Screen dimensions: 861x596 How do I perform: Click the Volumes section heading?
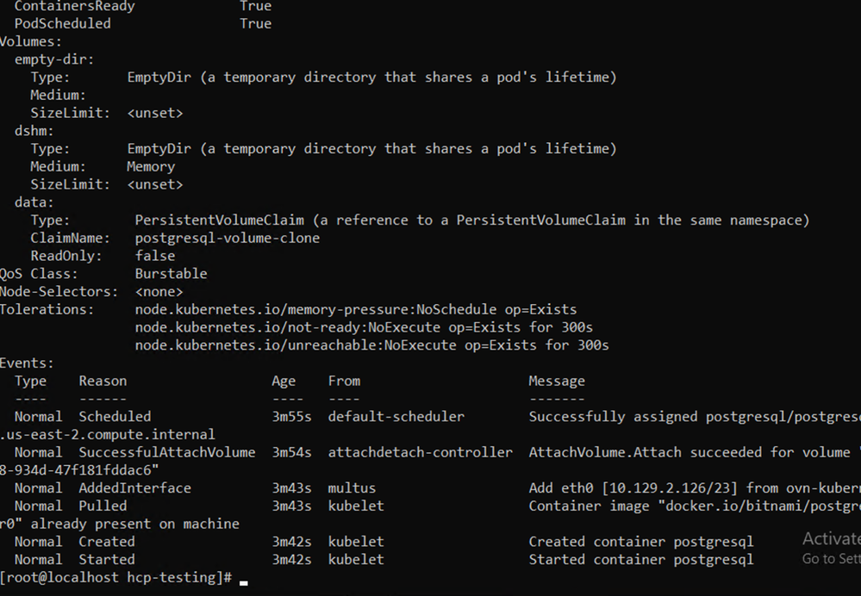click(30, 41)
